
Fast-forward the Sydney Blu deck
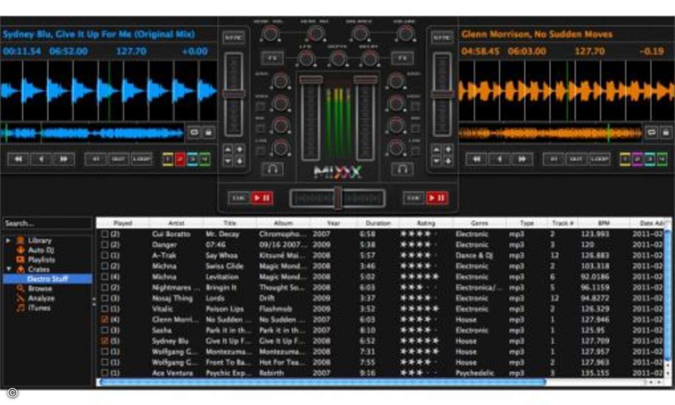click(x=64, y=159)
